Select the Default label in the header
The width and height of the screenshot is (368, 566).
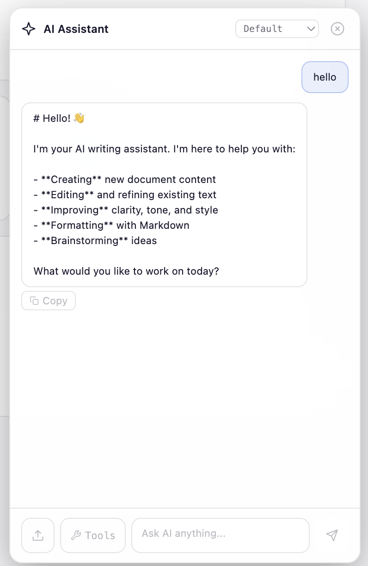(263, 29)
